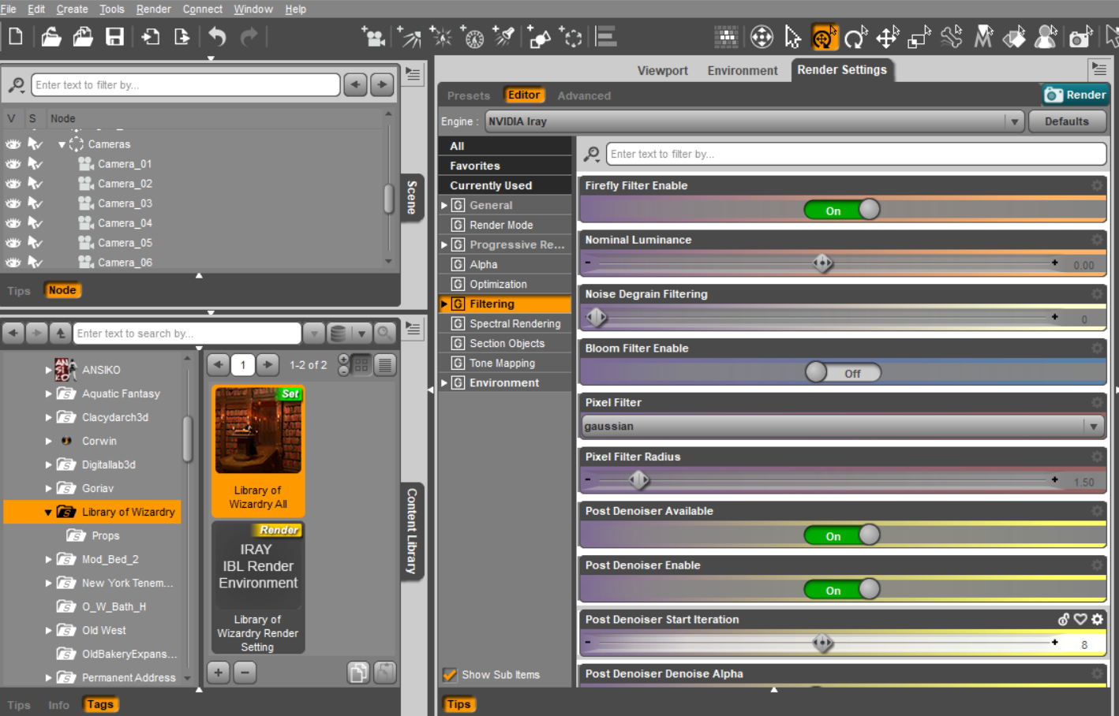
Task: Open the render Engine dropdown
Action: [754, 121]
